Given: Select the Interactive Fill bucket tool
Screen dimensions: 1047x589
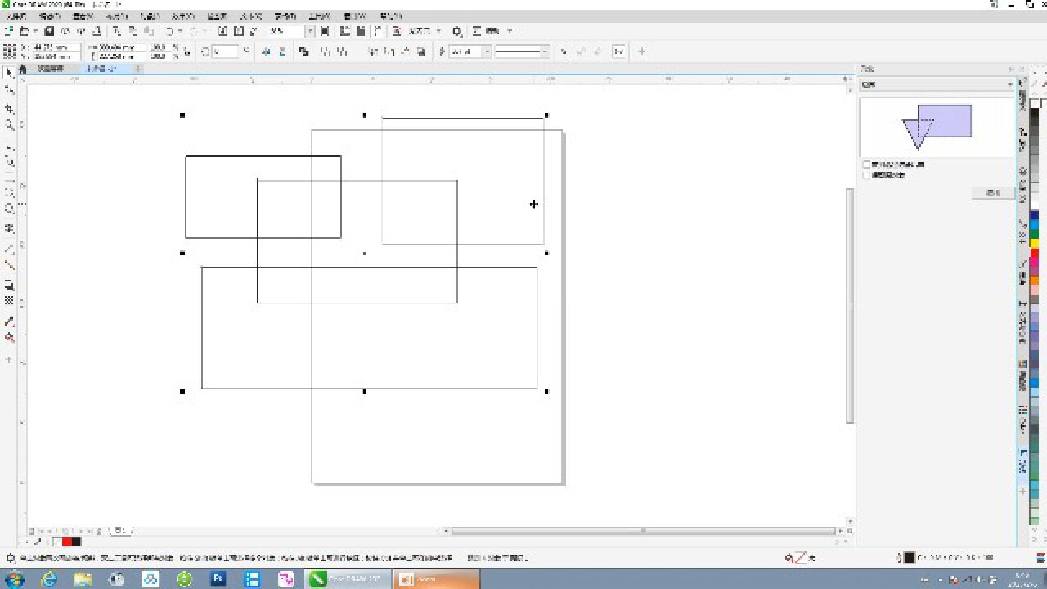Looking at the screenshot, I should 10,338.
